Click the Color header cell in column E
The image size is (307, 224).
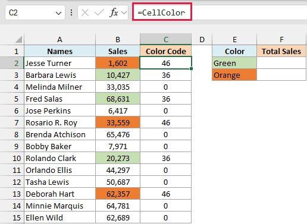click(234, 51)
